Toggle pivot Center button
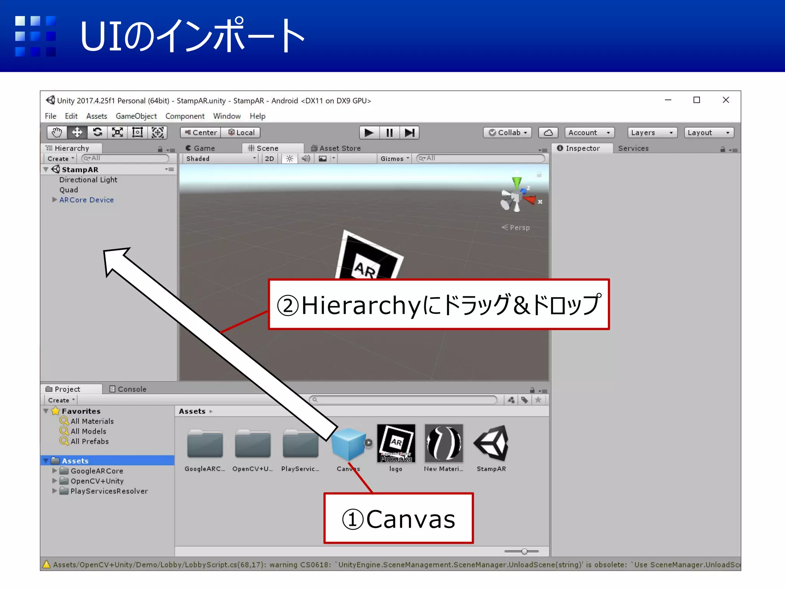 [200, 133]
